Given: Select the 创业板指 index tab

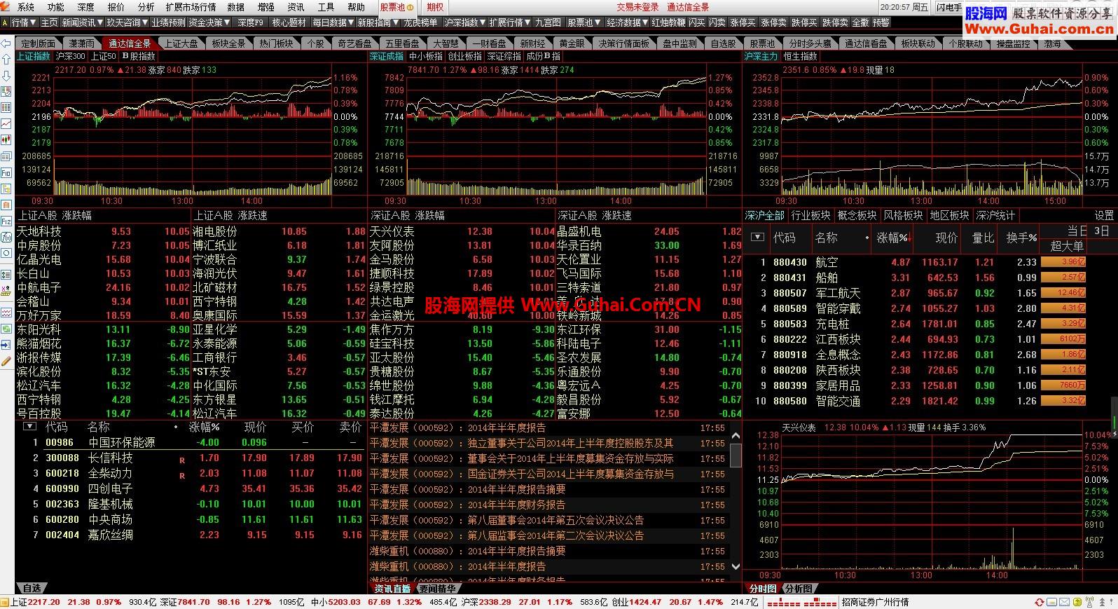Looking at the screenshot, I should pyautogui.click(x=465, y=56).
